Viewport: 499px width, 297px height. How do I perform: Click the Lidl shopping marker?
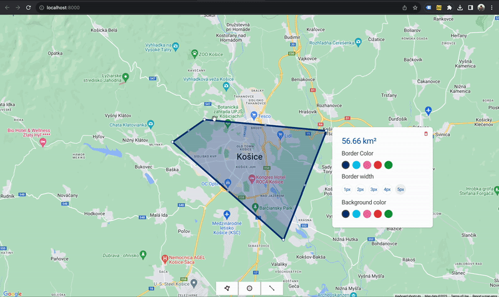pos(280,134)
